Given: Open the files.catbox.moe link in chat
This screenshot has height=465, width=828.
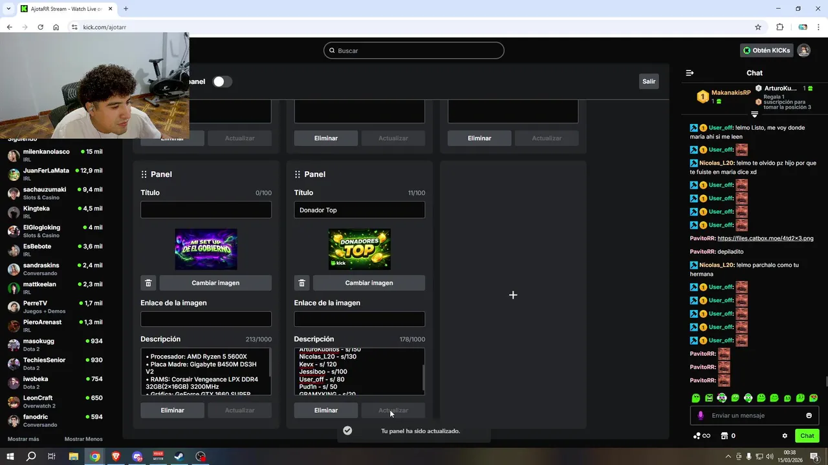Looking at the screenshot, I should pos(765,238).
